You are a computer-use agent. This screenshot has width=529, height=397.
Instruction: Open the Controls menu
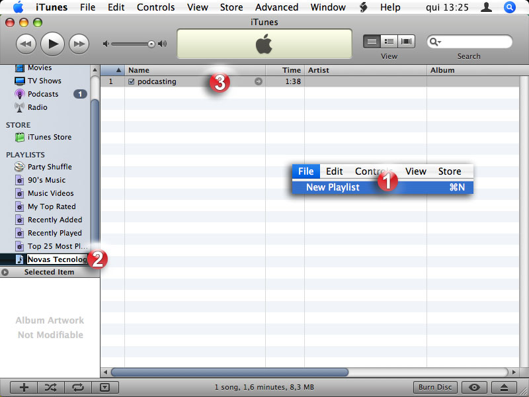156,7
